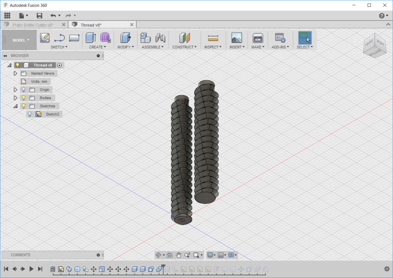393x278 pixels.
Task: Click the Select tool icon
Action: (x=305, y=38)
